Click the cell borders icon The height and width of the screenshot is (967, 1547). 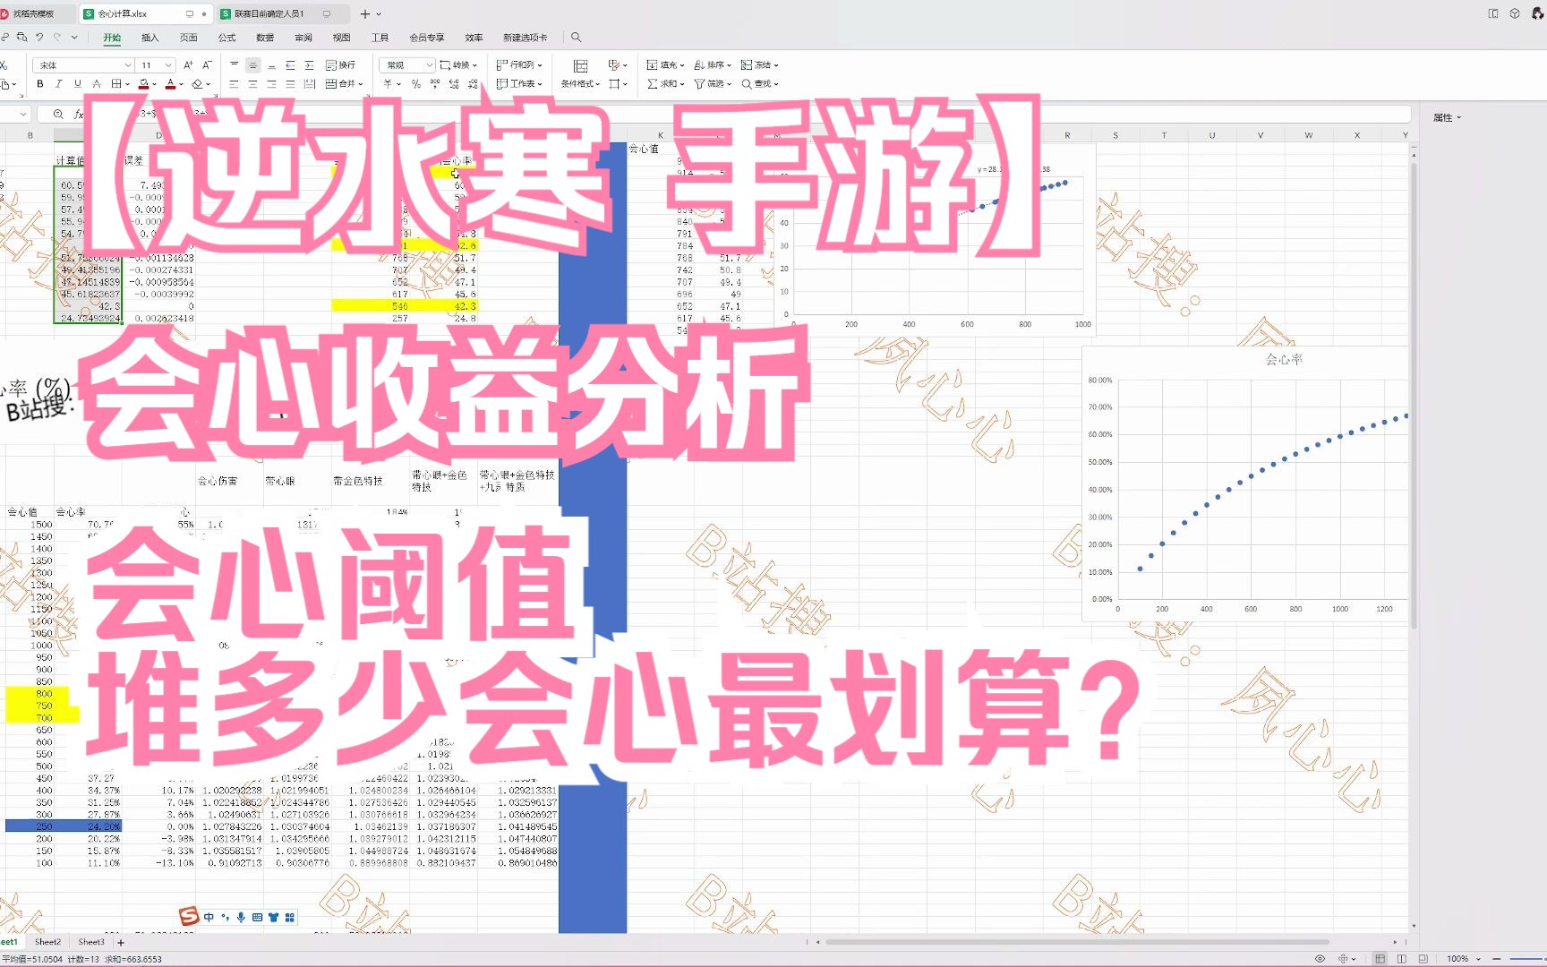coord(115,84)
